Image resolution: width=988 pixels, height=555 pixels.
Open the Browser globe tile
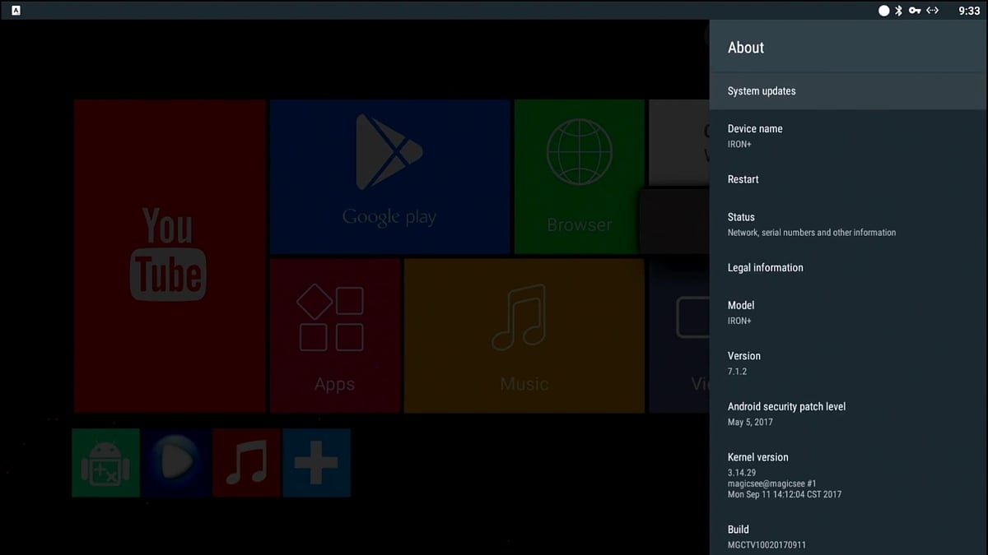tap(579, 177)
